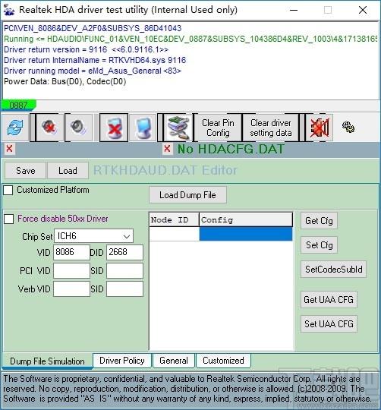Click the speaker with red X icon
The height and width of the screenshot is (410, 381).
tap(49, 128)
